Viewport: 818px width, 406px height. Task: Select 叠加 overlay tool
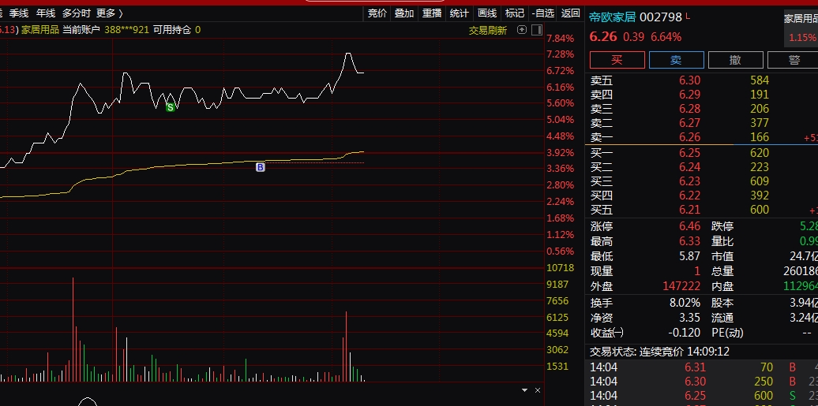(x=403, y=13)
